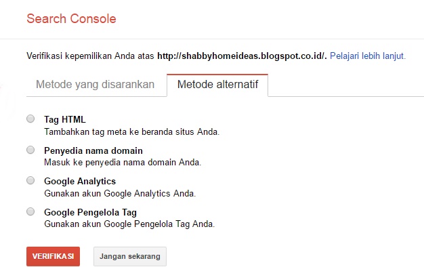Select the Tag HTML radio button
The image size is (424, 267).
(x=30, y=119)
